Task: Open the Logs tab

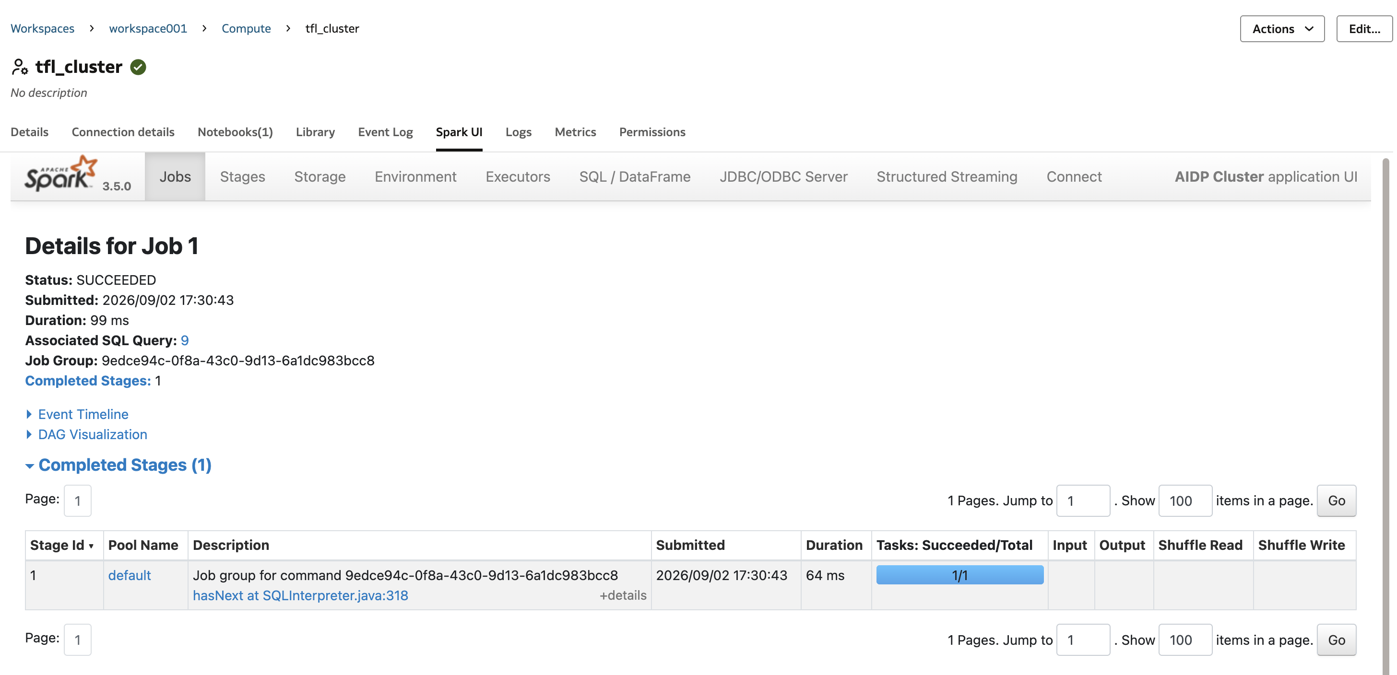Action: pyautogui.click(x=519, y=132)
